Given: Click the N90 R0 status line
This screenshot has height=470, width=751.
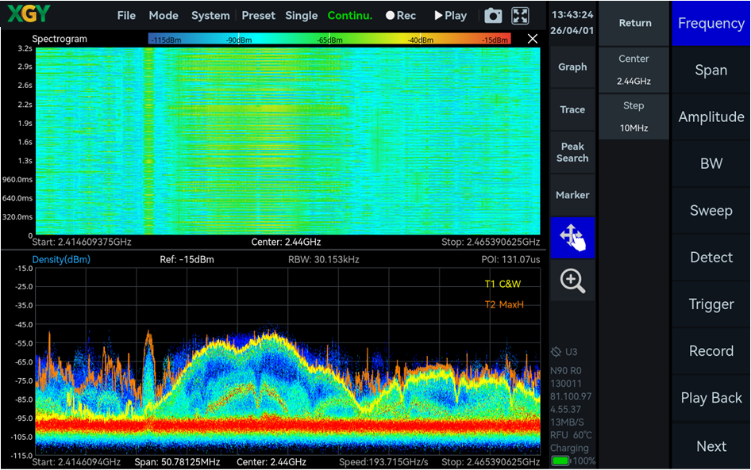Looking at the screenshot, I should pyautogui.click(x=566, y=371).
